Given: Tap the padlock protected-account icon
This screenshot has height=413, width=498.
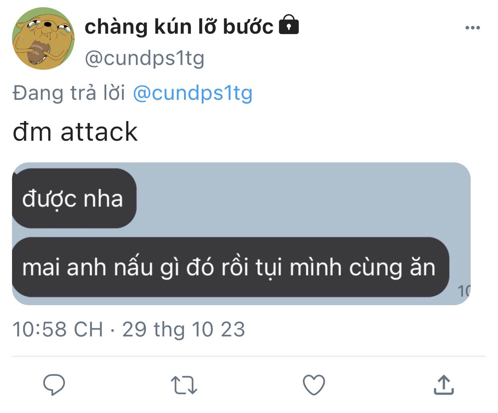Looking at the screenshot, I should pyautogui.click(x=289, y=24).
